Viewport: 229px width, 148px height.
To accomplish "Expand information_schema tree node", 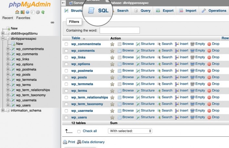I will click(3, 110).
